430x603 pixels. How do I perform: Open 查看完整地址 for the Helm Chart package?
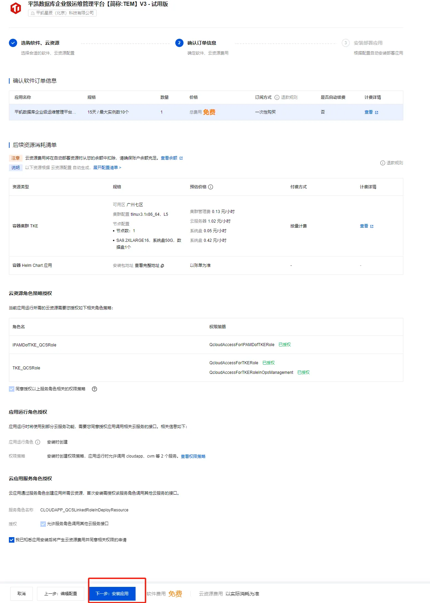(x=147, y=265)
